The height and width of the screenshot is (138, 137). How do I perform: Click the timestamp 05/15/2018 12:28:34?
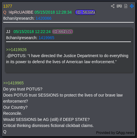(x=53, y=12)
